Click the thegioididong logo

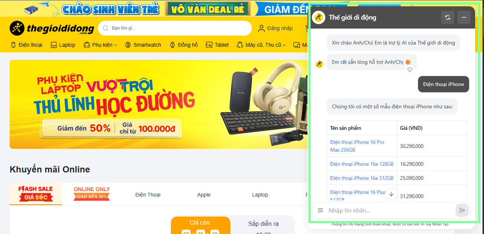pyautogui.click(x=50, y=28)
